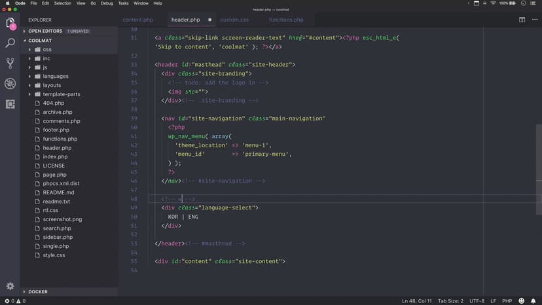The height and width of the screenshot is (305, 542).
Task: Switch to the custom.css tab
Action: coord(234,20)
